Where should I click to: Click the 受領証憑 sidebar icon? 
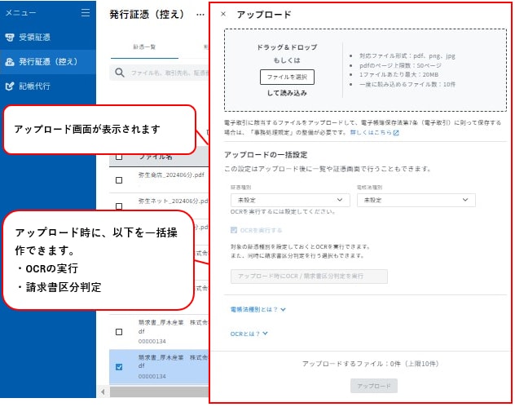pos(10,38)
